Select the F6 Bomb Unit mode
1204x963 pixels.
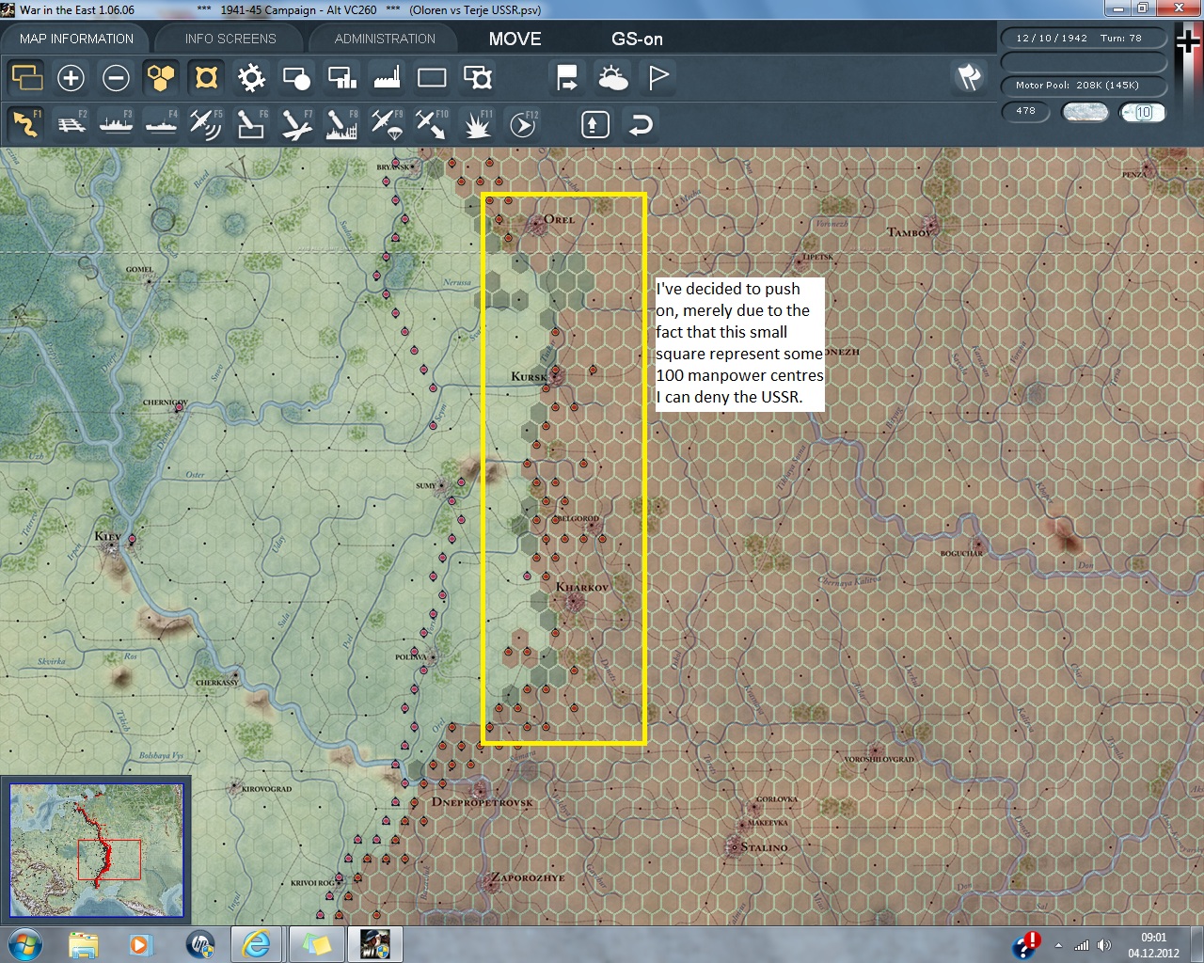coord(251,124)
